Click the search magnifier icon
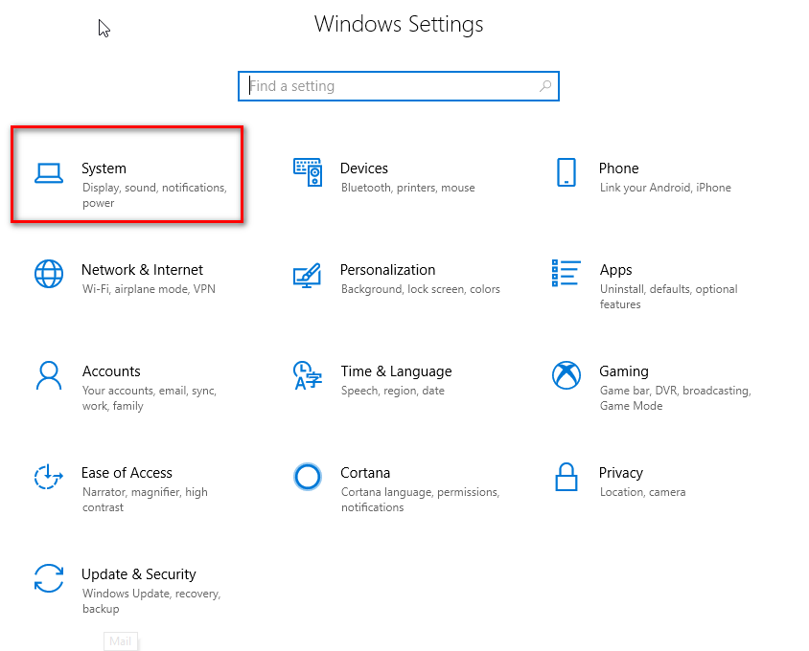Screen dimensions: 809x651 545,86
